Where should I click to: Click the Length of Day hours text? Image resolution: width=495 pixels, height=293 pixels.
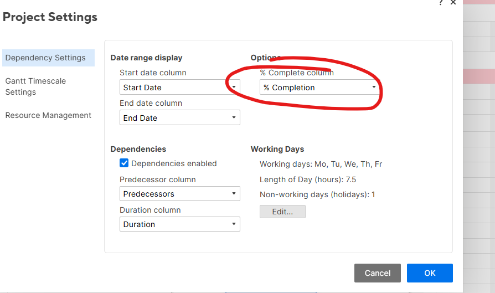coord(308,179)
